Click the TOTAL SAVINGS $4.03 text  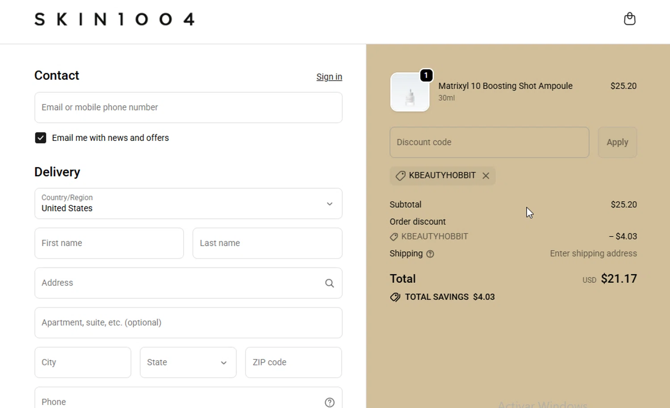click(x=450, y=297)
